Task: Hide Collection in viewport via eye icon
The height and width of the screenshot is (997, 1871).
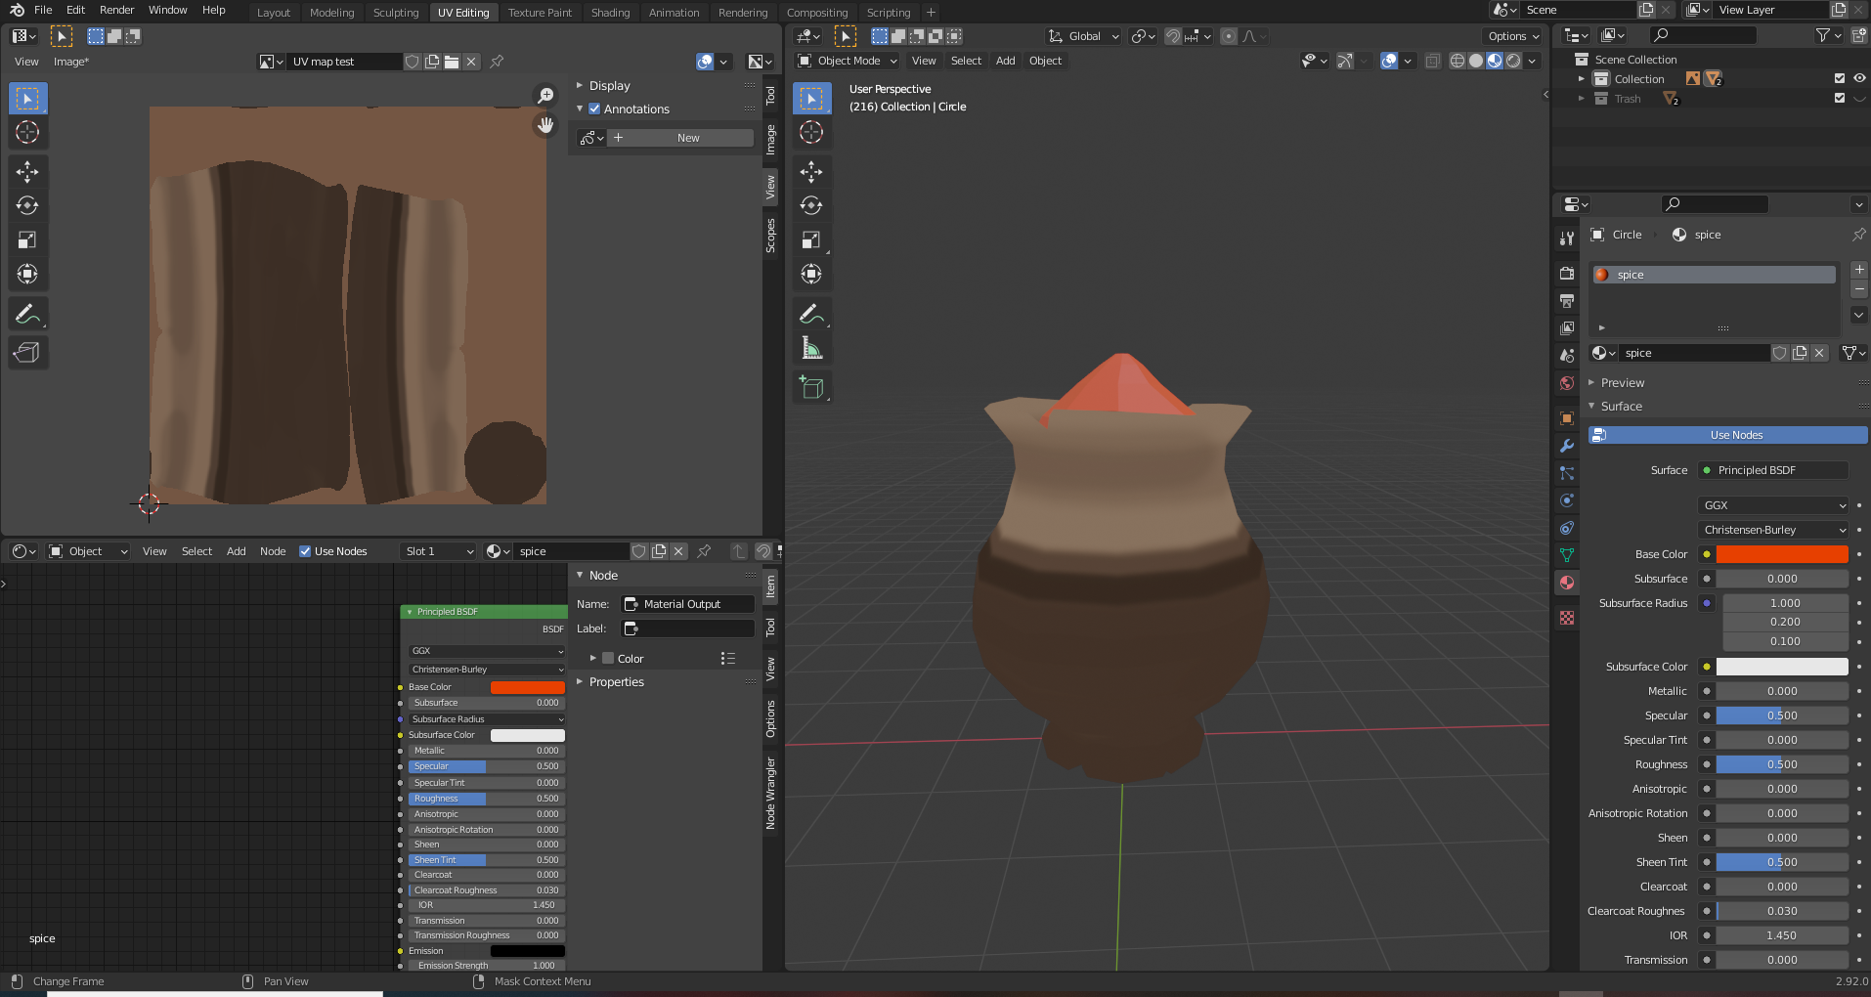Action: [x=1859, y=79]
